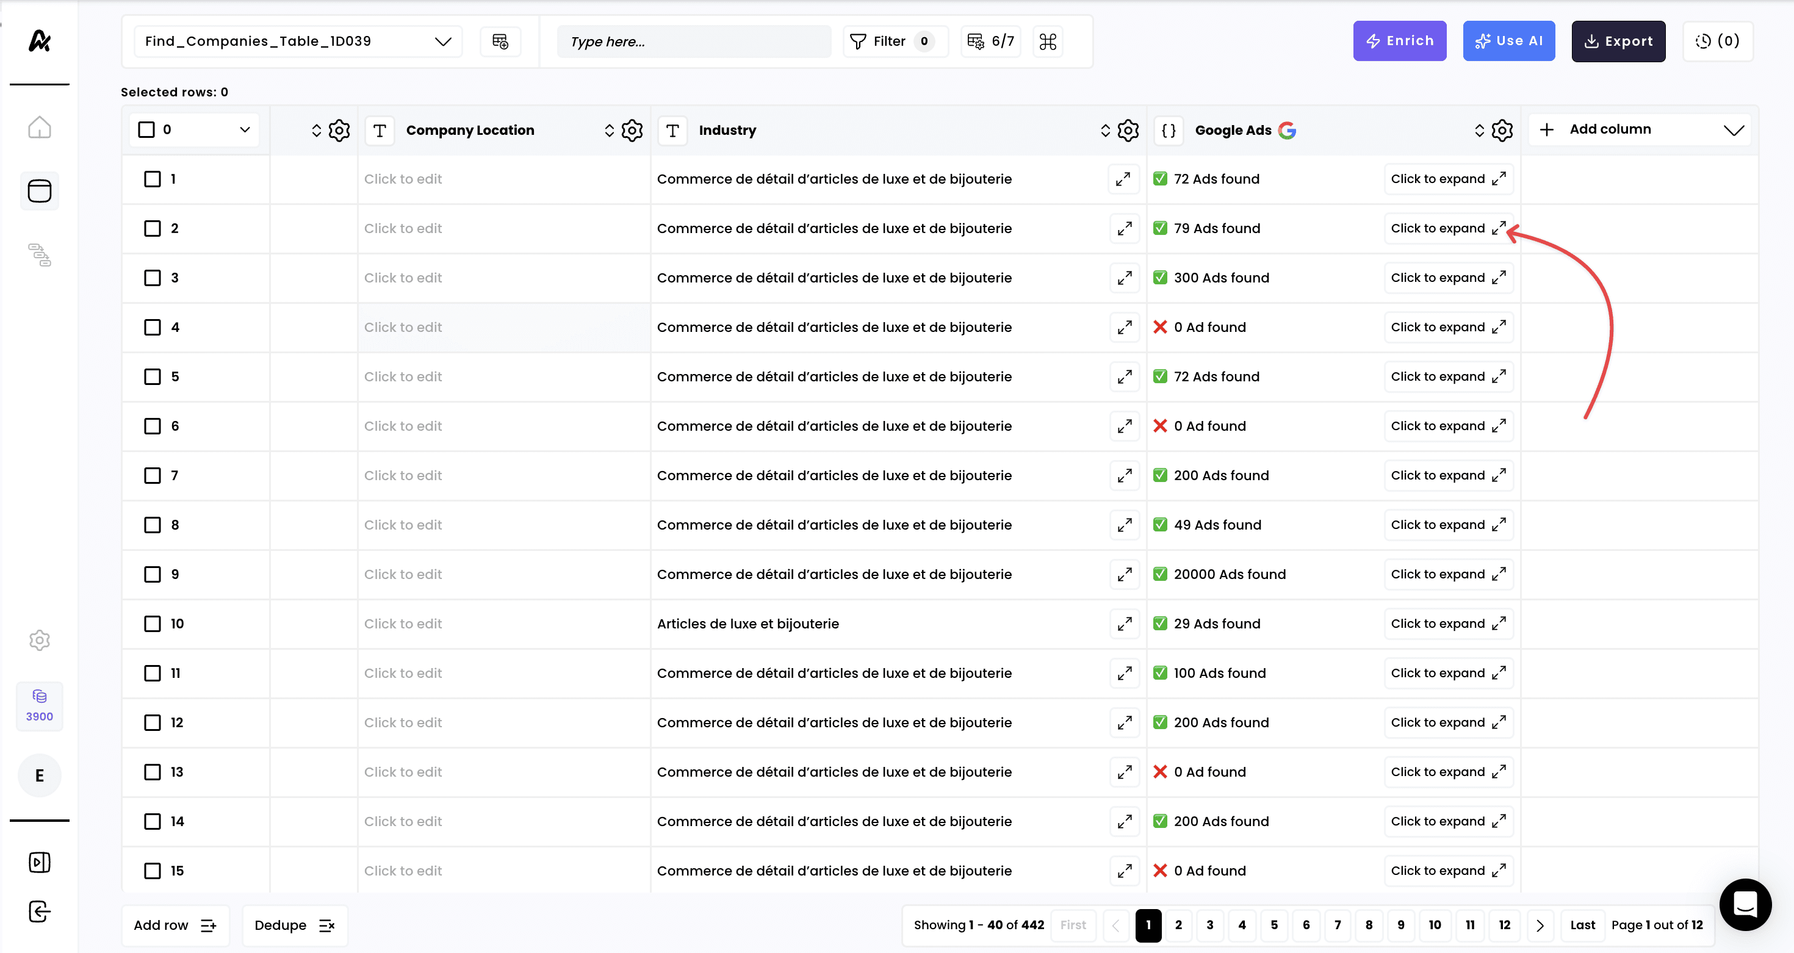
Task: Click the Enrich button
Action: [1399, 41]
